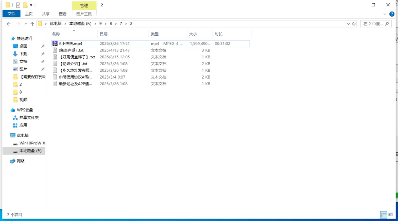Open the quick access toolbar customize dropdown
This screenshot has height=221, width=398.
point(31,5)
